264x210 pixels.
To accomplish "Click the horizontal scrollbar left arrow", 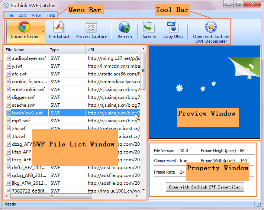I will [x=7, y=196].
